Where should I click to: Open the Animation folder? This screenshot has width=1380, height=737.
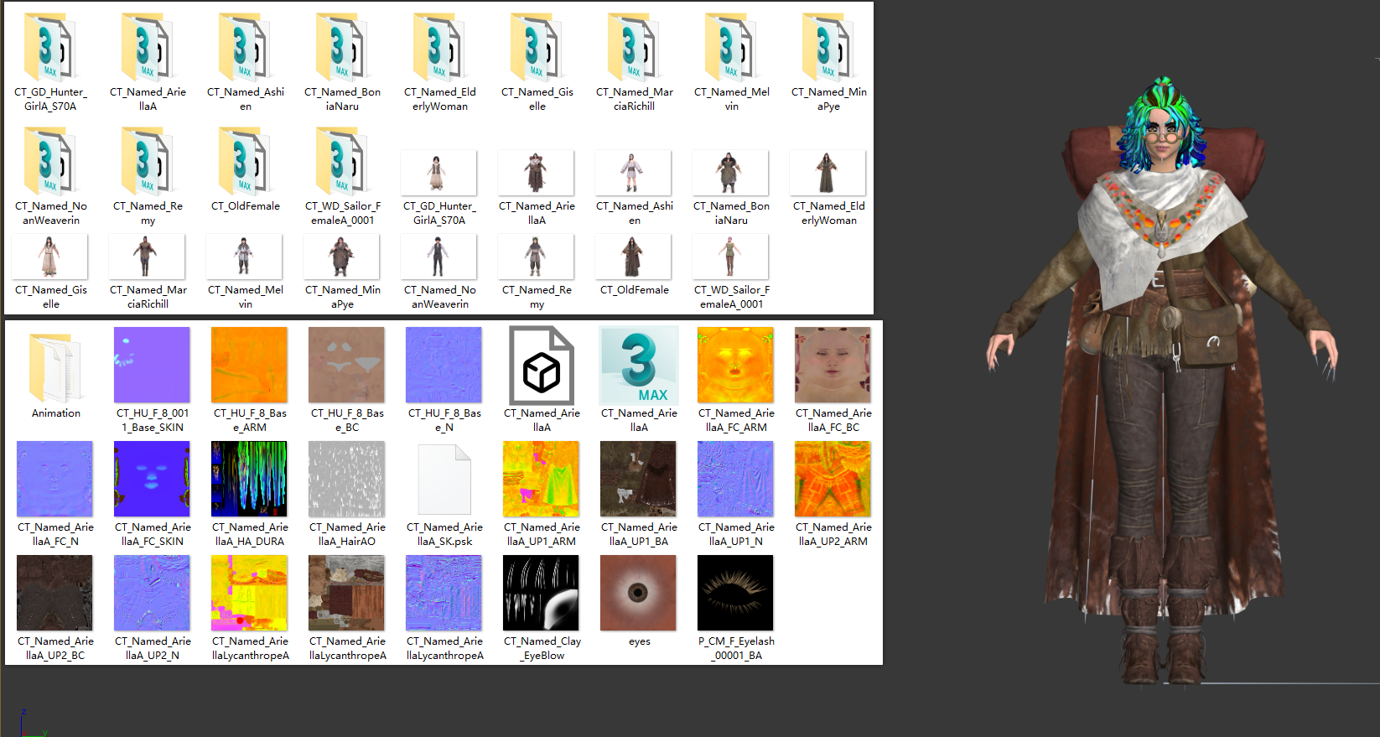click(55, 367)
